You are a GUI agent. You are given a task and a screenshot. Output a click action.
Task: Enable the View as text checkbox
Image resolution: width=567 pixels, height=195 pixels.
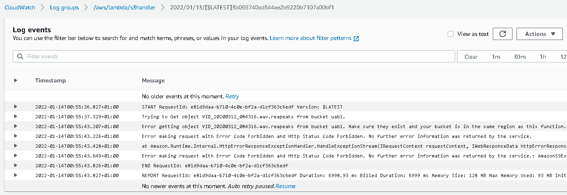451,34
